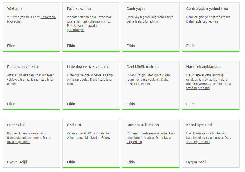Click Uygun Değil status under Kanal üyelikleri
245x172 pixels.
point(196,162)
